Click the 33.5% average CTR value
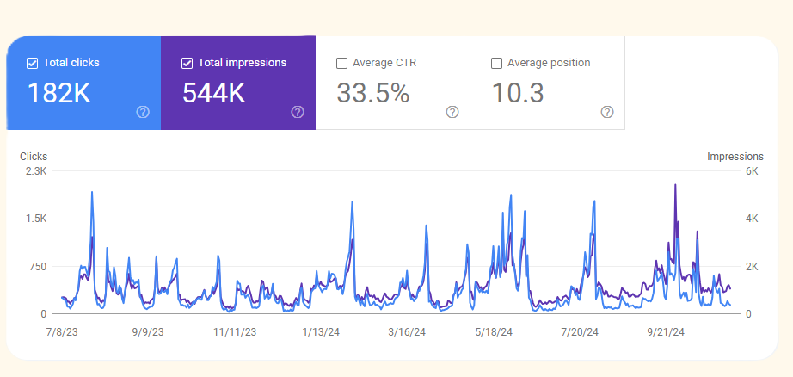Viewport: 793px width, 377px height. coord(372,93)
